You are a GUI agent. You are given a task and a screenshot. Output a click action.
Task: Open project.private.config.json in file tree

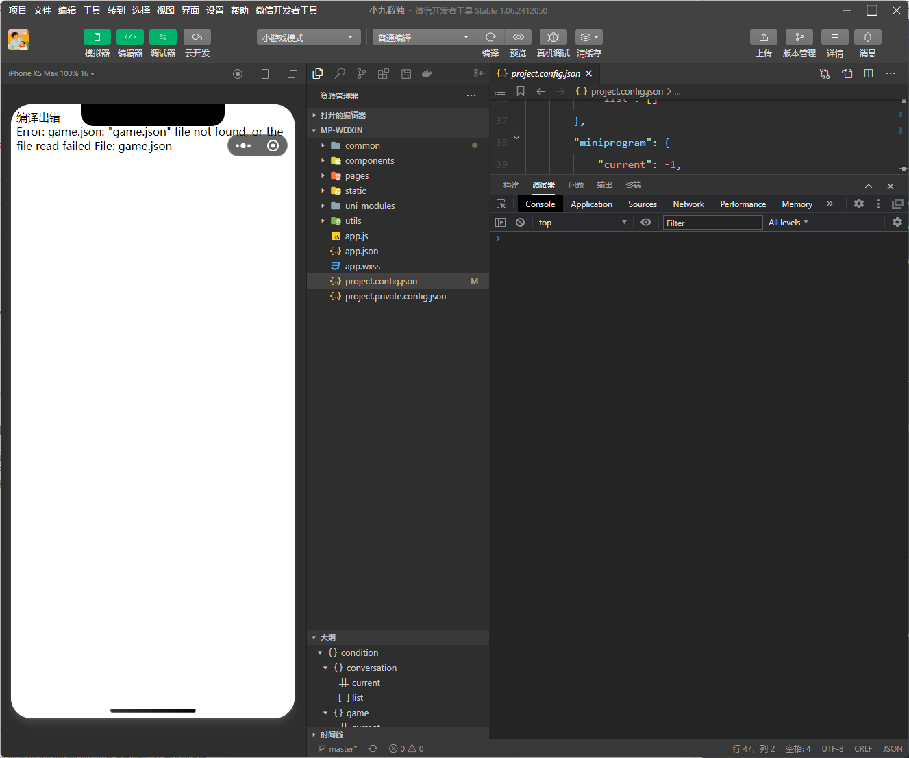[x=398, y=296]
